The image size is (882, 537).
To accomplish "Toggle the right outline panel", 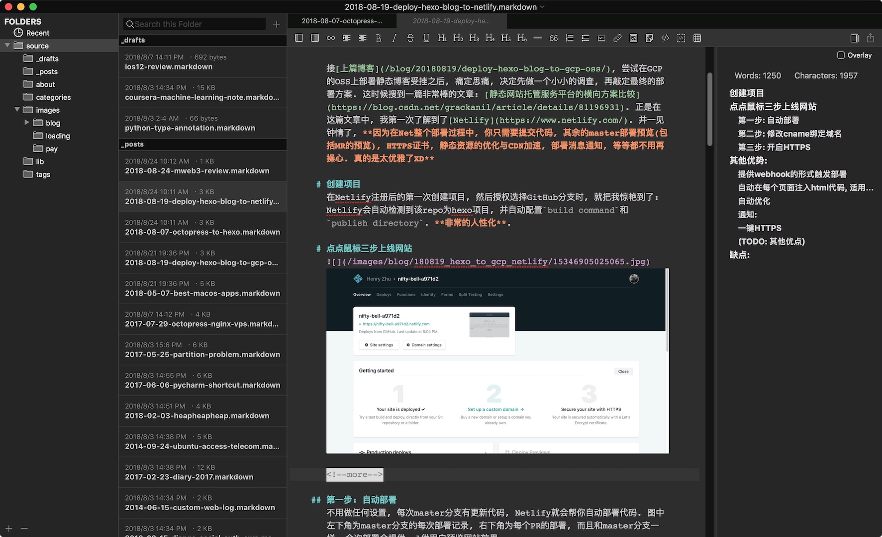I will pos(854,38).
